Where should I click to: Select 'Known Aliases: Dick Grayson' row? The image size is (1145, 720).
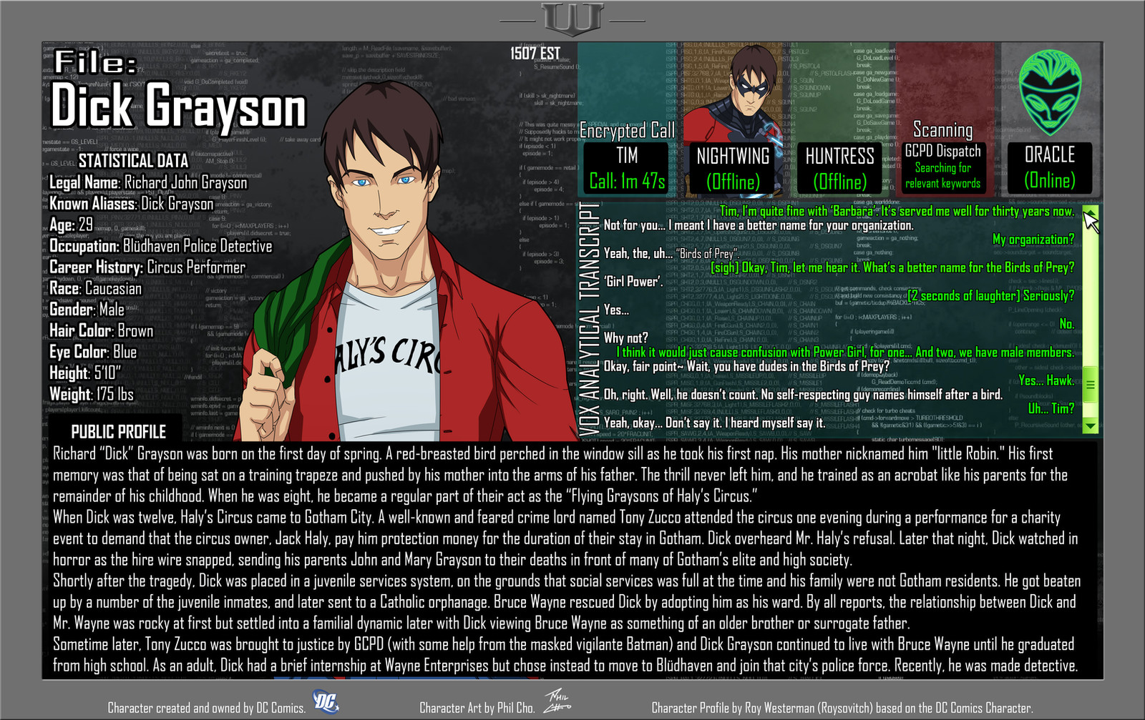click(x=132, y=204)
